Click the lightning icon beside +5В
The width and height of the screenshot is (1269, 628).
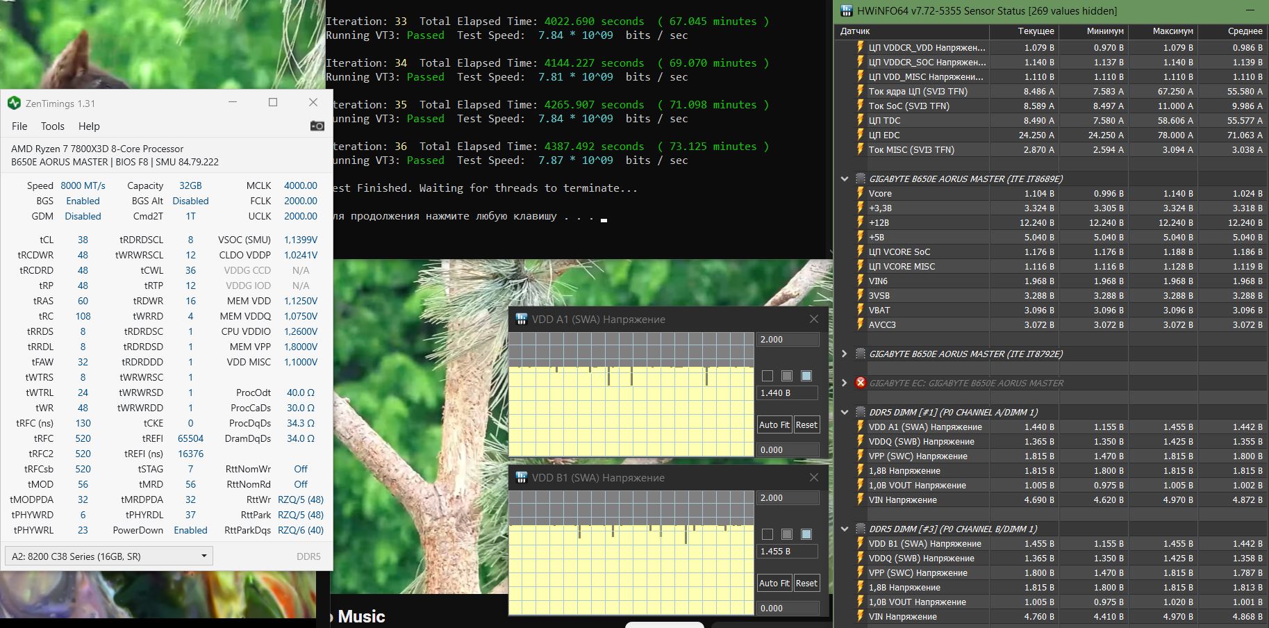(x=861, y=237)
